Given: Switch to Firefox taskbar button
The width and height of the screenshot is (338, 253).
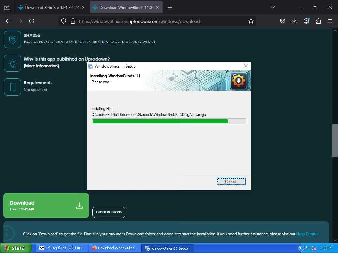Looking at the screenshot, I should click(115, 248).
